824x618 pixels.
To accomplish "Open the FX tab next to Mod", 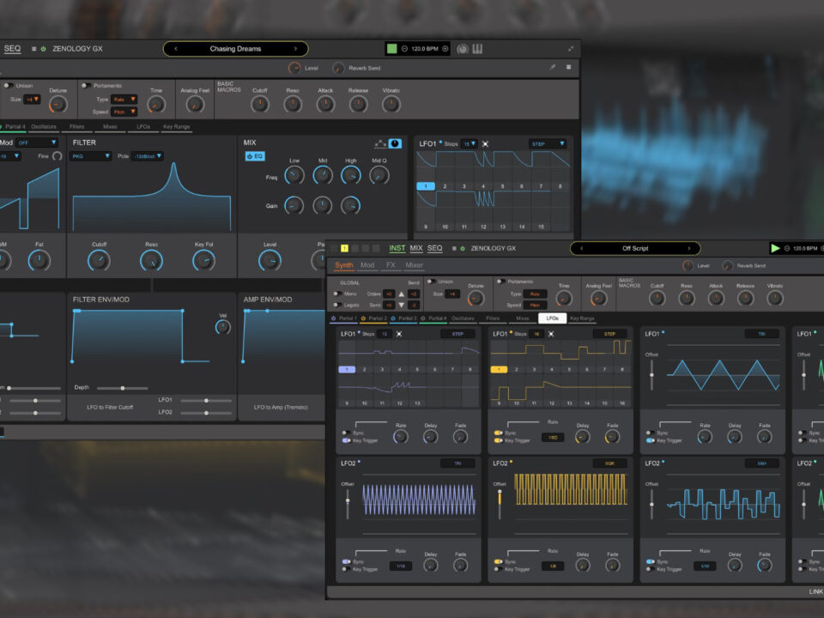I will [391, 265].
